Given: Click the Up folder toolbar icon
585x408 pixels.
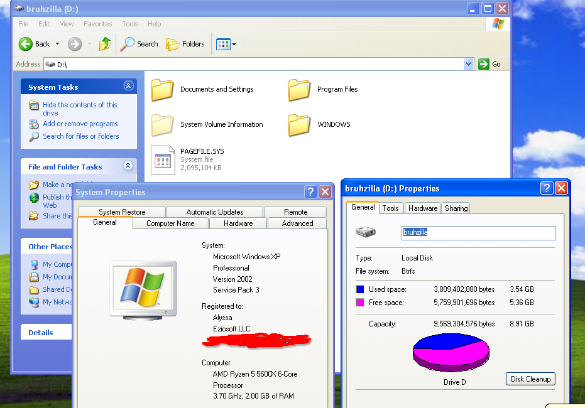Looking at the screenshot, I should point(104,44).
